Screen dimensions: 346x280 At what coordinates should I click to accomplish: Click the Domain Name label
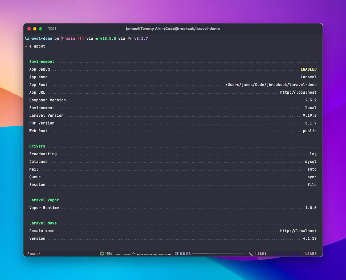pyautogui.click(x=42, y=231)
